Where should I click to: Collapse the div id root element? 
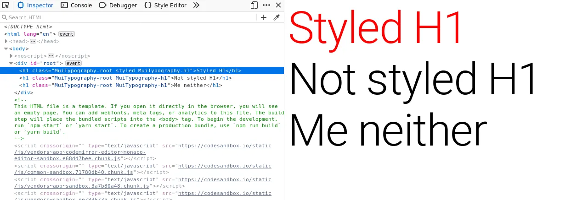pos(11,63)
